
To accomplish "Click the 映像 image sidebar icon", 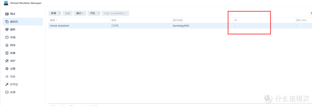I will [x=7, y=53].
